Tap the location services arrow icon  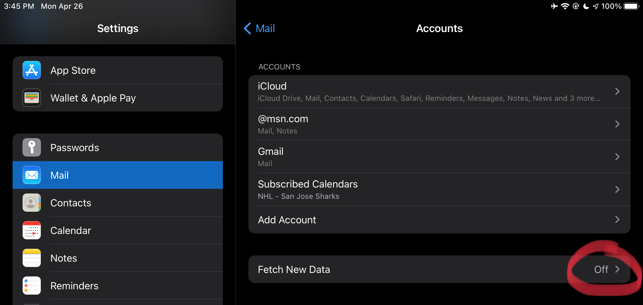(x=596, y=6)
